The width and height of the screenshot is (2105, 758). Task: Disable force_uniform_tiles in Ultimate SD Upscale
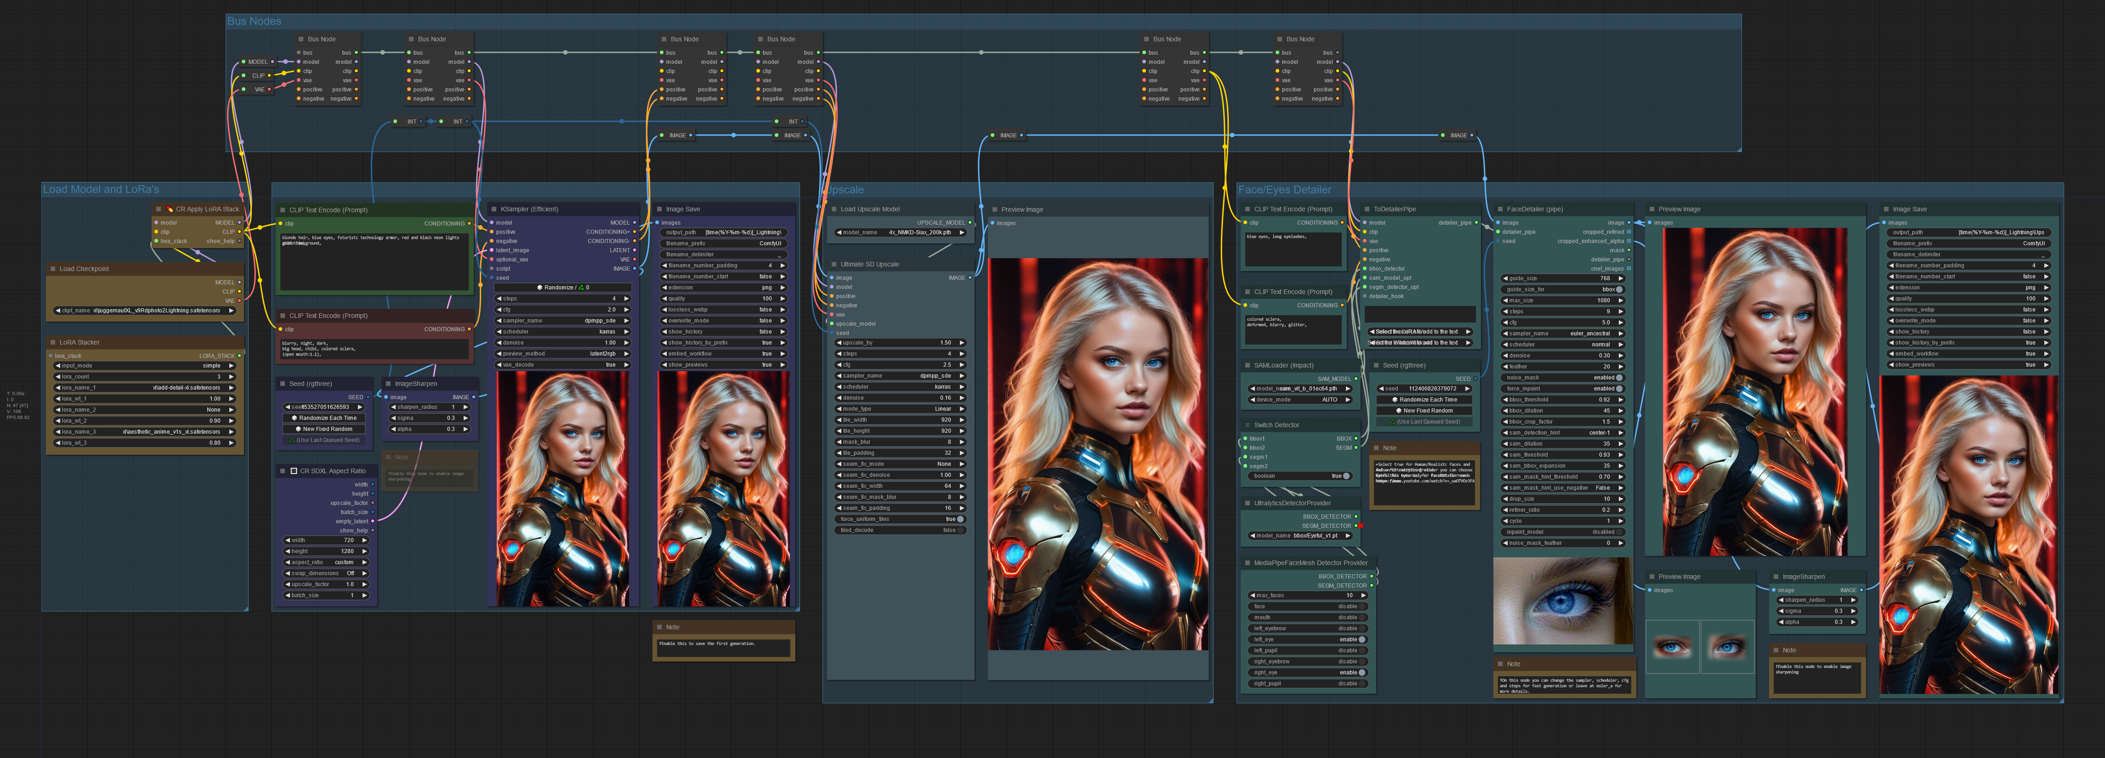[959, 519]
